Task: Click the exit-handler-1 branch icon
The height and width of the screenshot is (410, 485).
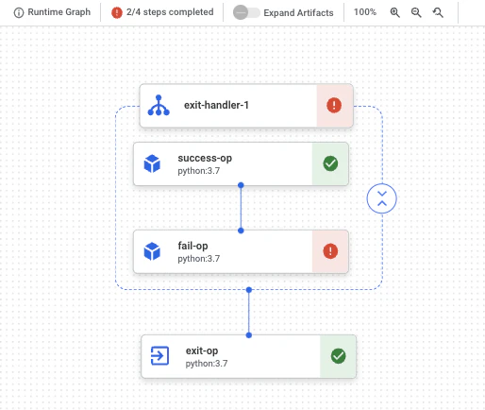Action: click(x=159, y=106)
